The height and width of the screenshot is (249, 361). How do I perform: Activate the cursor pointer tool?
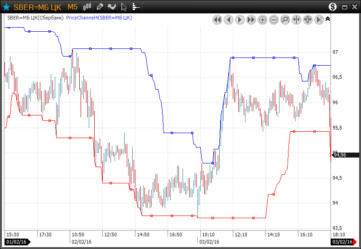tap(124, 7)
